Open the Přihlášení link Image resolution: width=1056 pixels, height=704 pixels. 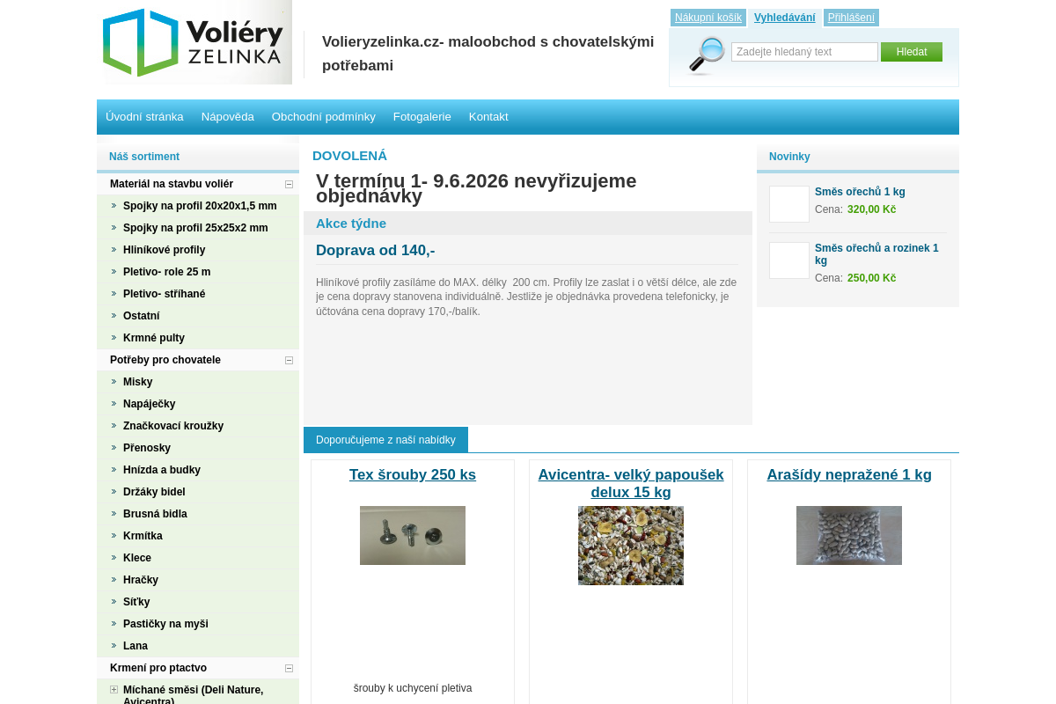click(x=851, y=17)
